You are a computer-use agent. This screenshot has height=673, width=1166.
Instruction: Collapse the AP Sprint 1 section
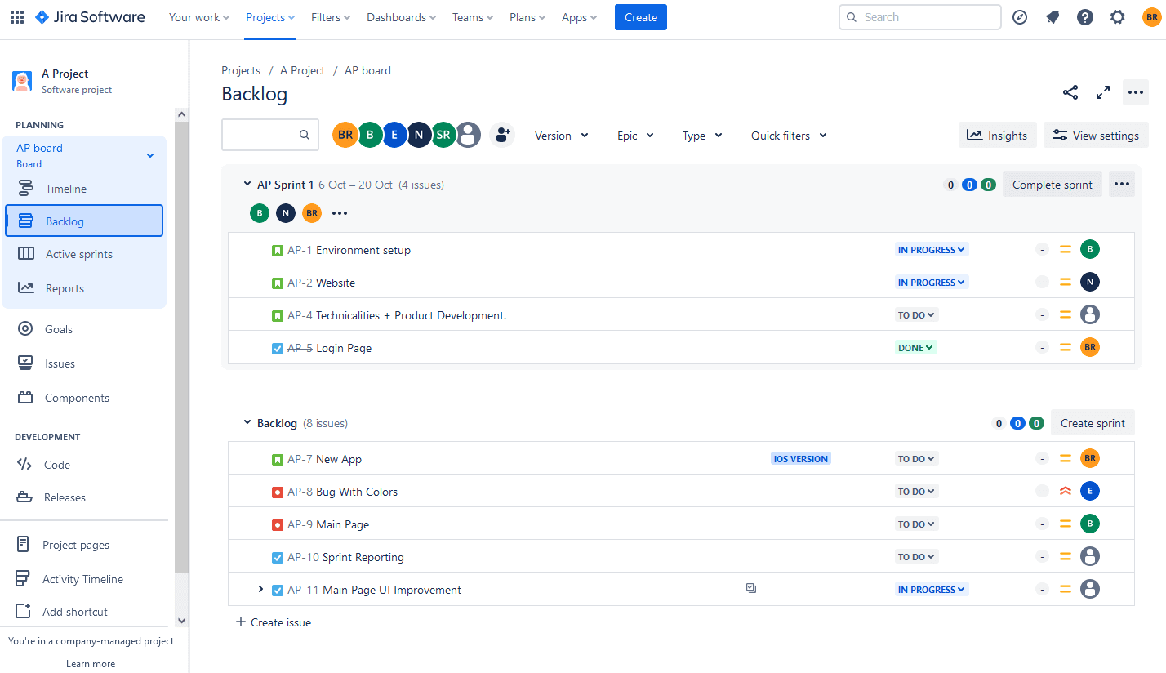click(247, 184)
